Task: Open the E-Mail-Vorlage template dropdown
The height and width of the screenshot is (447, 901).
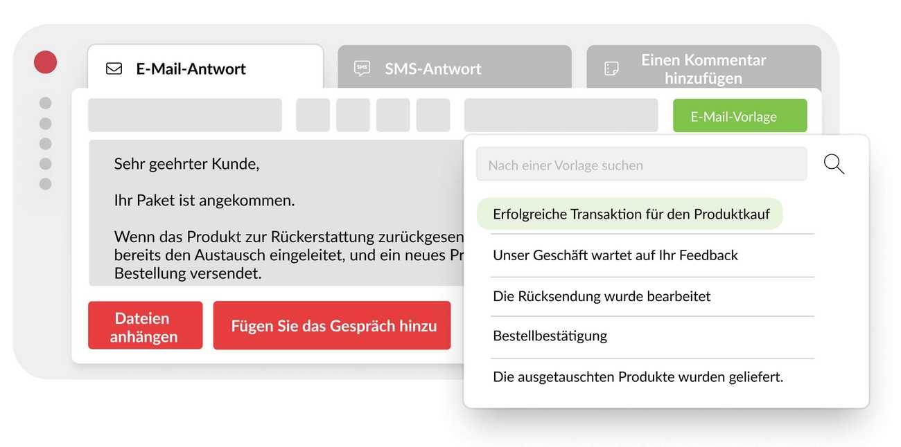Action: (740, 116)
